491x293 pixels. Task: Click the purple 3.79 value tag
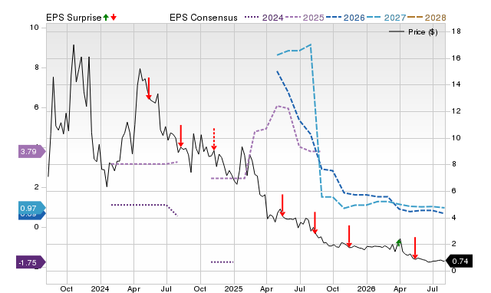(31, 152)
